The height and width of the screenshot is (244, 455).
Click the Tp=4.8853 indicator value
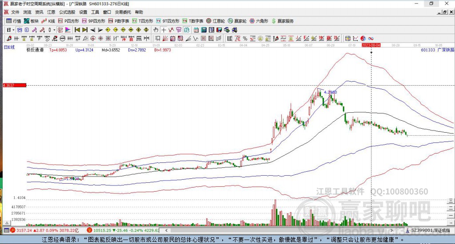(x=58, y=50)
